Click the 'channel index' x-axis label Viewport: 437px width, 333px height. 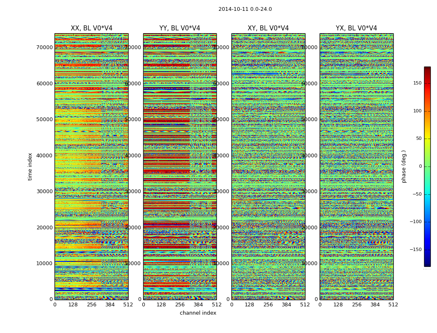point(198,313)
